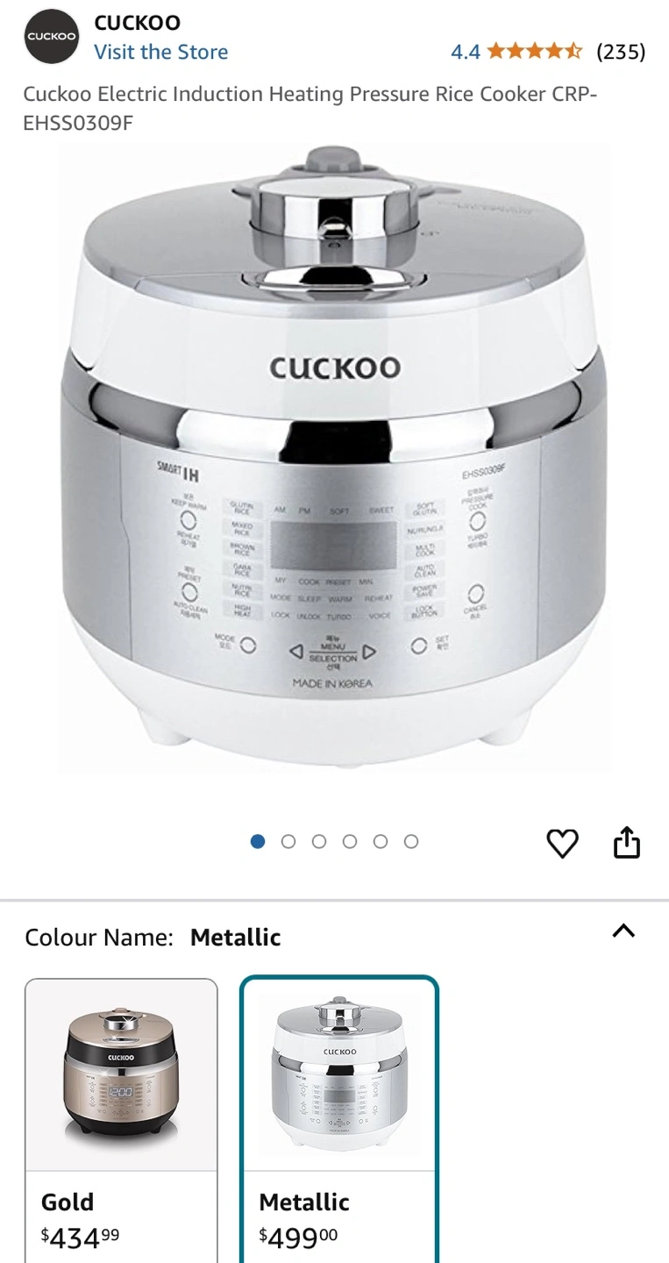Go to sixth image carousel dot
Screen dimensions: 669x1263
[411, 841]
